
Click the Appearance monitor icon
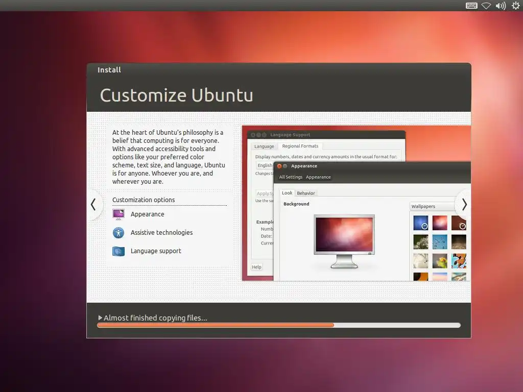click(118, 214)
